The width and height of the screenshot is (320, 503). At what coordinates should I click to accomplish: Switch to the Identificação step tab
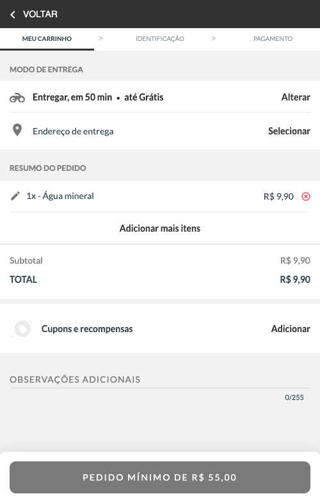tap(160, 39)
